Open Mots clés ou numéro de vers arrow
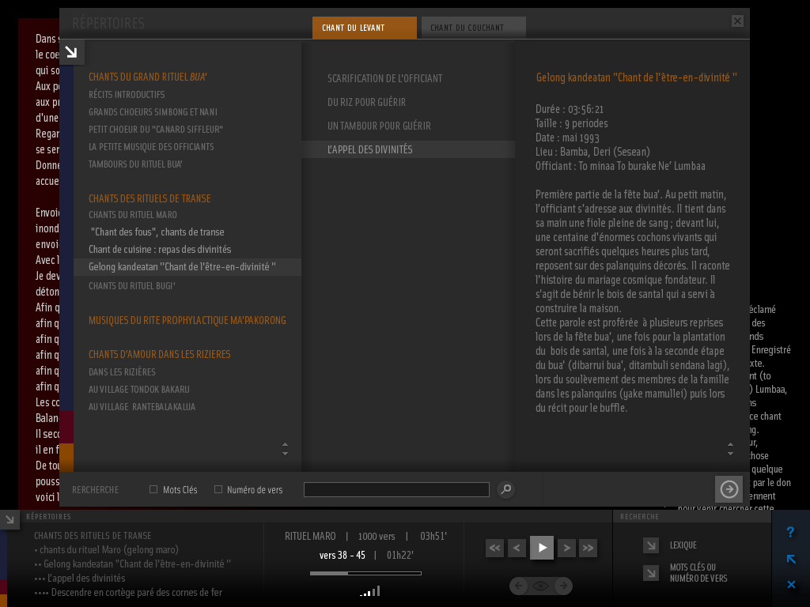Screen dimensions: 810x607 651,573
